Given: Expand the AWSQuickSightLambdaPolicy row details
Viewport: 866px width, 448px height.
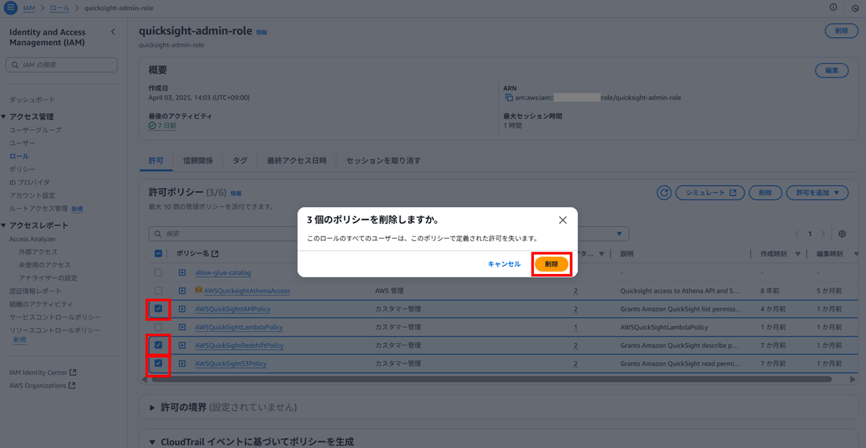Looking at the screenshot, I should tap(182, 327).
